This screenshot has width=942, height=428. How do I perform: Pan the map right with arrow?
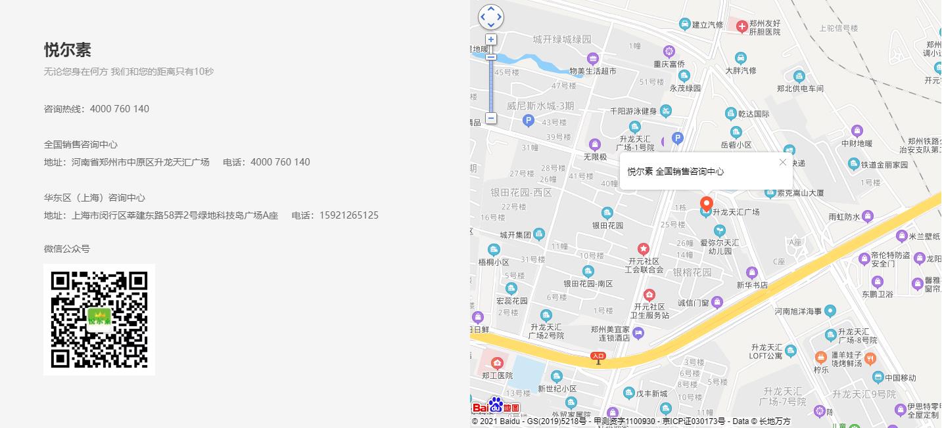tap(500, 17)
